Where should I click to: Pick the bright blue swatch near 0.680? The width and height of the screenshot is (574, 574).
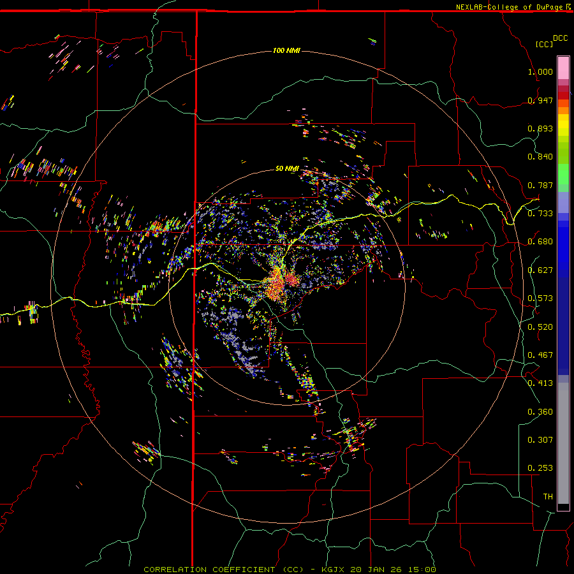click(x=563, y=242)
